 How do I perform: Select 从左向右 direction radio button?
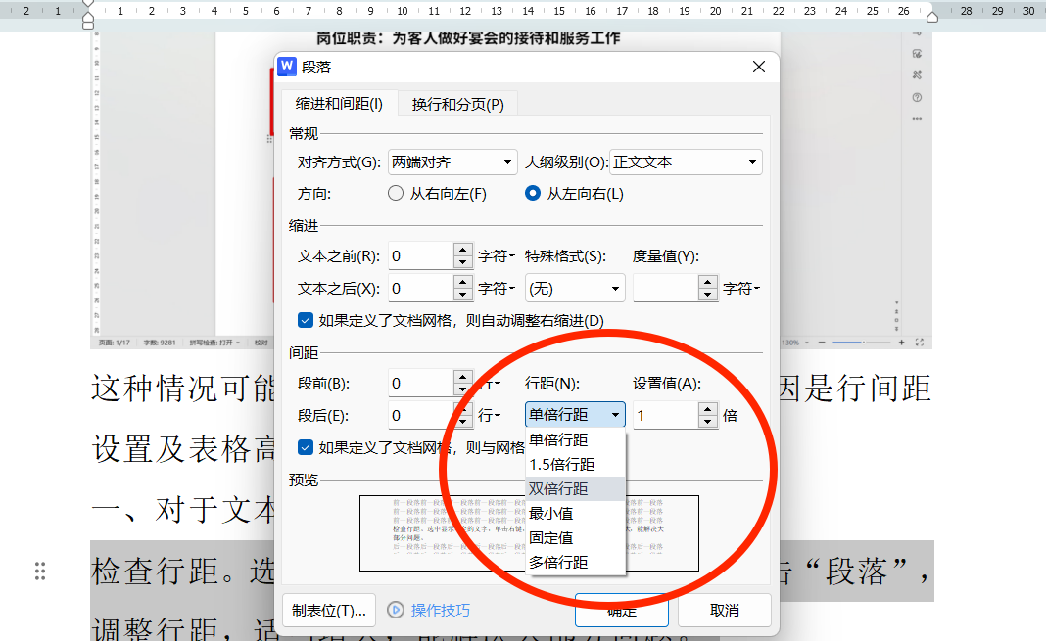[x=533, y=193]
